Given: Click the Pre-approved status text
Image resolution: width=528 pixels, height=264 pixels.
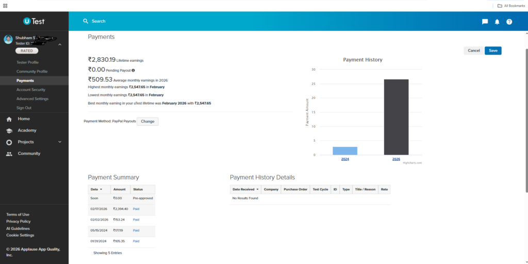Looking at the screenshot, I should 143,199.
